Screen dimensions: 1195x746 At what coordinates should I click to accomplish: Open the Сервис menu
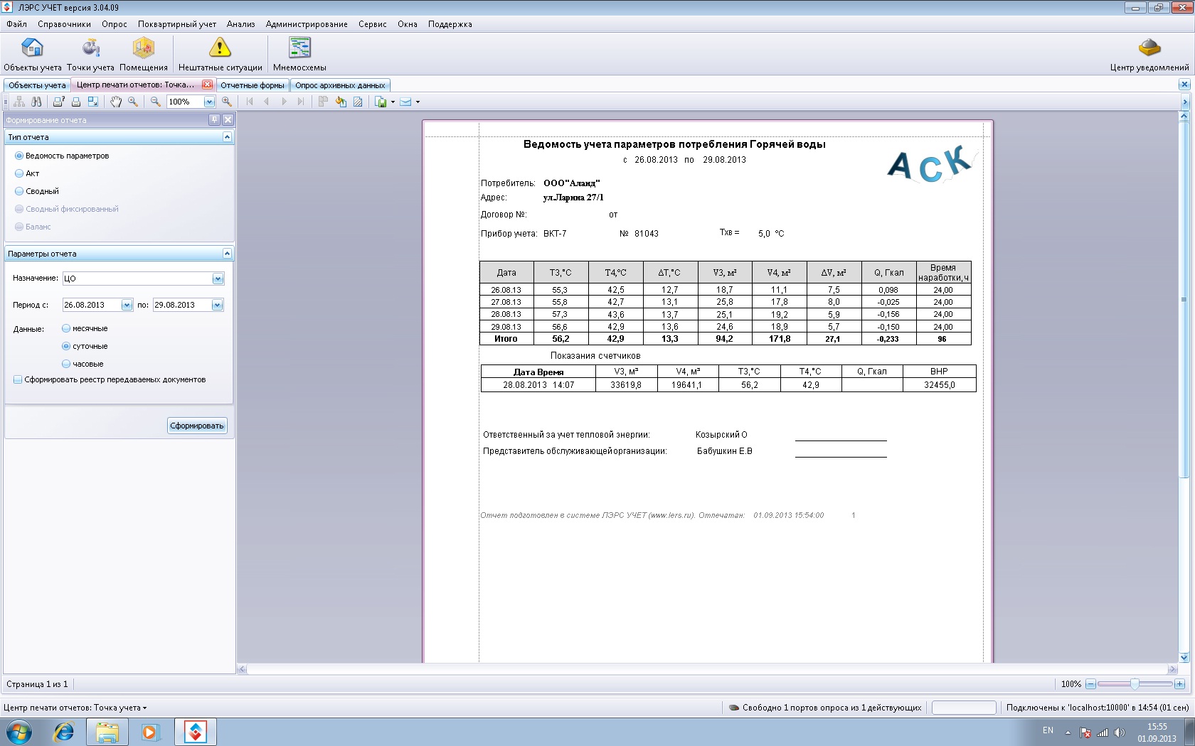click(372, 24)
